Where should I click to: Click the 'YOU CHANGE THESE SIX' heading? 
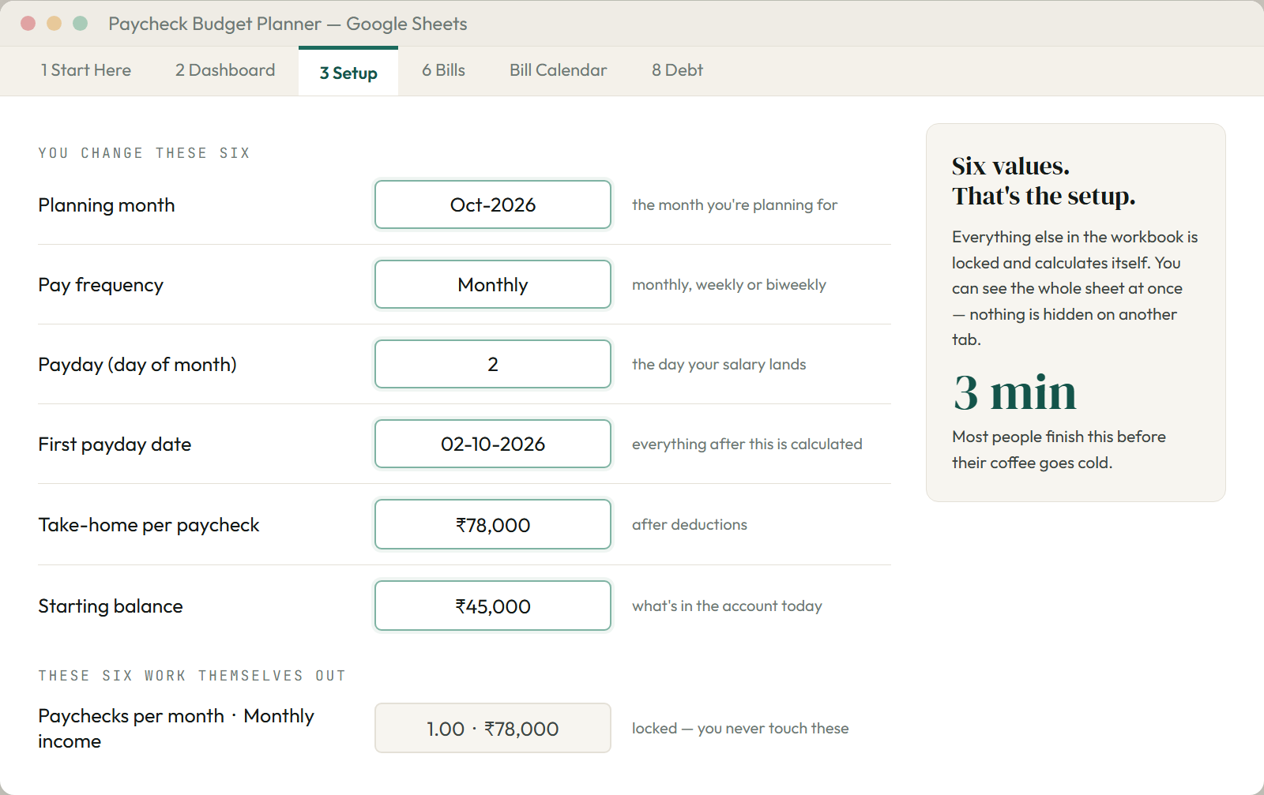tap(144, 153)
